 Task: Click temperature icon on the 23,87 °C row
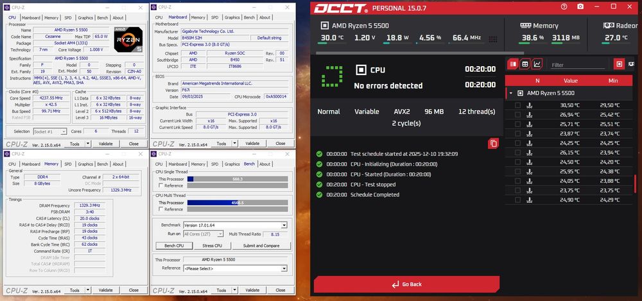[529, 133]
